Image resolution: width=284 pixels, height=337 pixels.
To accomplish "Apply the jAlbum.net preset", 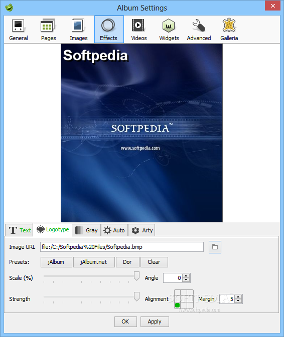I will point(94,262).
